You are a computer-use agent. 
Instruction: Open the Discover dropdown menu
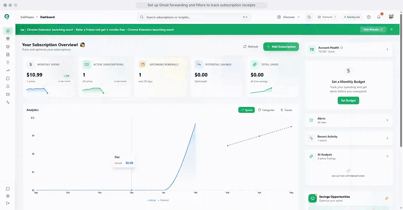(x=288, y=17)
